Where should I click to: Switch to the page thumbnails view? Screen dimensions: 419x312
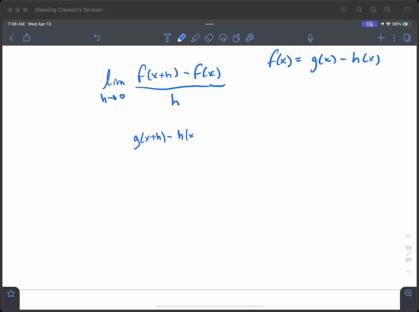click(407, 37)
